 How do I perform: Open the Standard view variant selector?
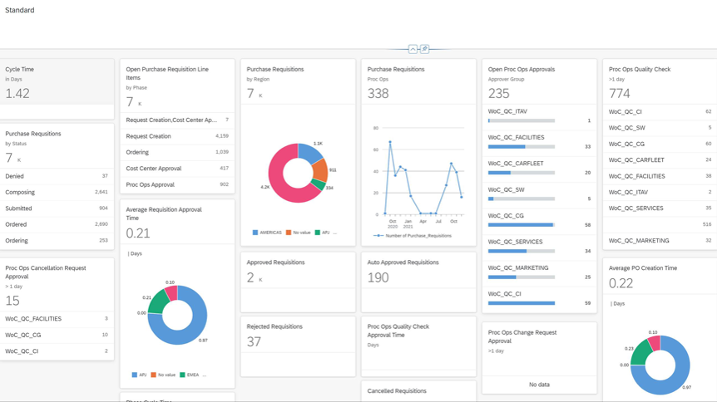[x=20, y=11]
